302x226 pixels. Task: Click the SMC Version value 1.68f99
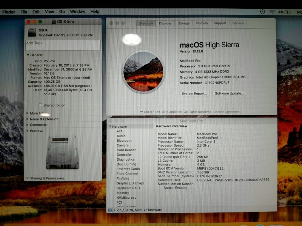(203, 172)
